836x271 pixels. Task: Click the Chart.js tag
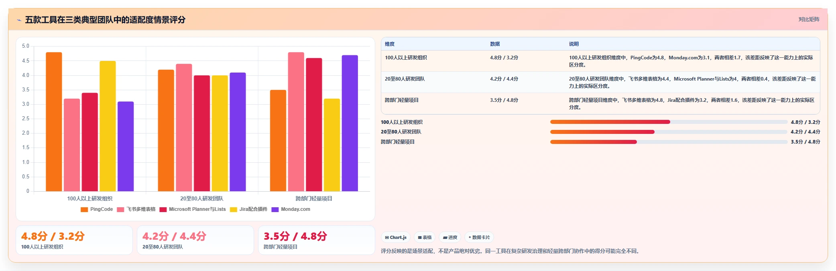(x=396, y=237)
